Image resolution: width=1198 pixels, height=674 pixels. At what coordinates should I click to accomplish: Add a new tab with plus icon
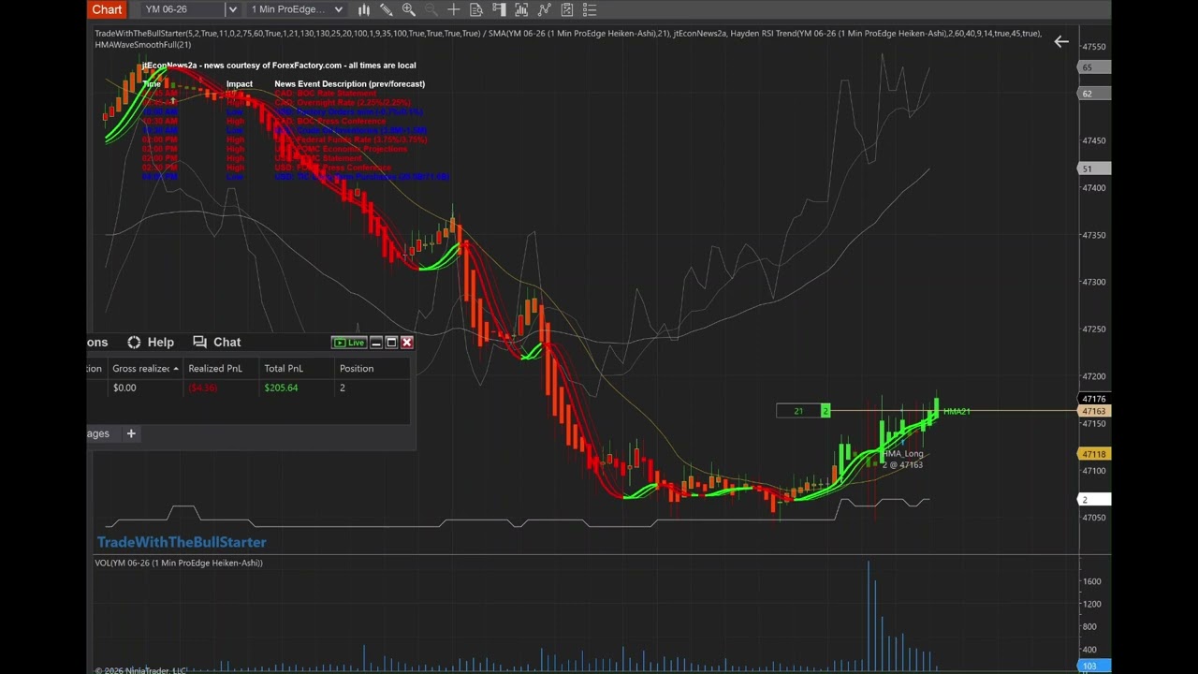[131, 433]
